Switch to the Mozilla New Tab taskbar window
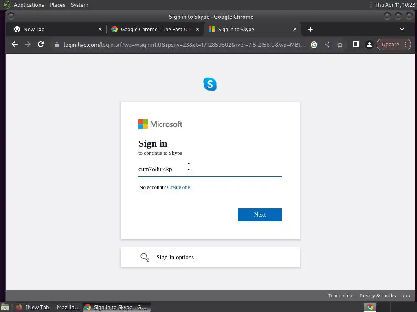 point(48,307)
